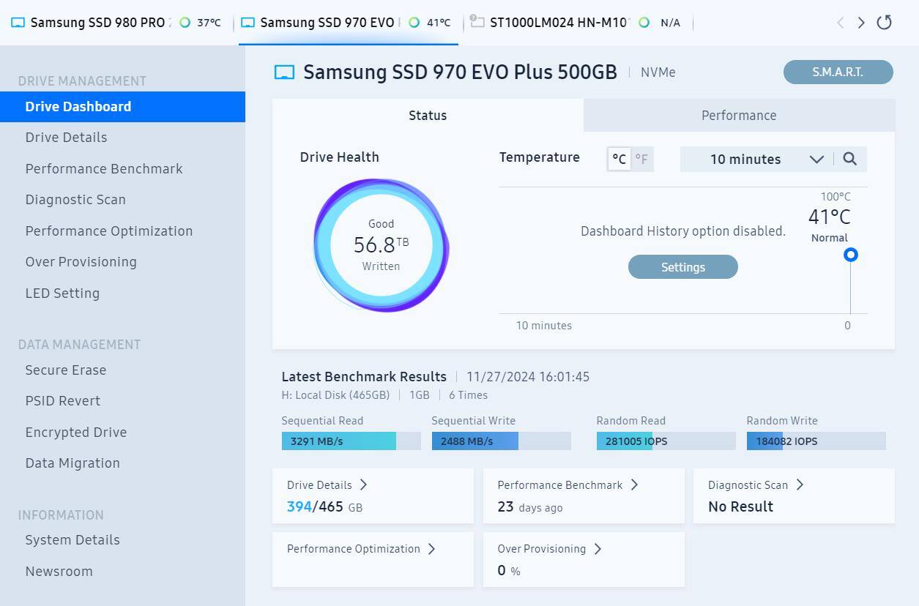Screen dimensions: 919x606
Task: Click the ST1000LM024 hard drive icon
Action: click(477, 22)
